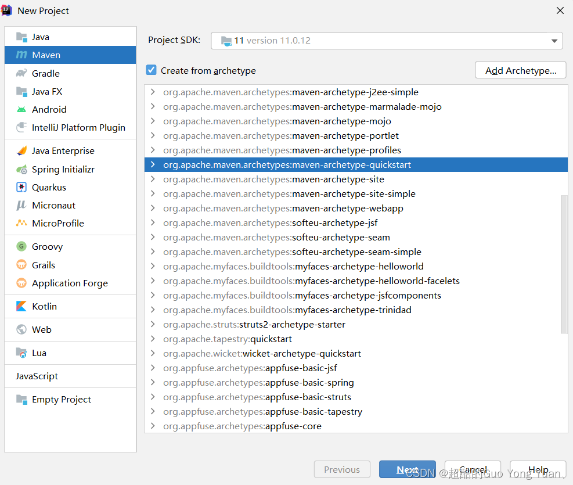Click the Spring Initializr leaf icon
This screenshot has height=485, width=573.
point(21,169)
